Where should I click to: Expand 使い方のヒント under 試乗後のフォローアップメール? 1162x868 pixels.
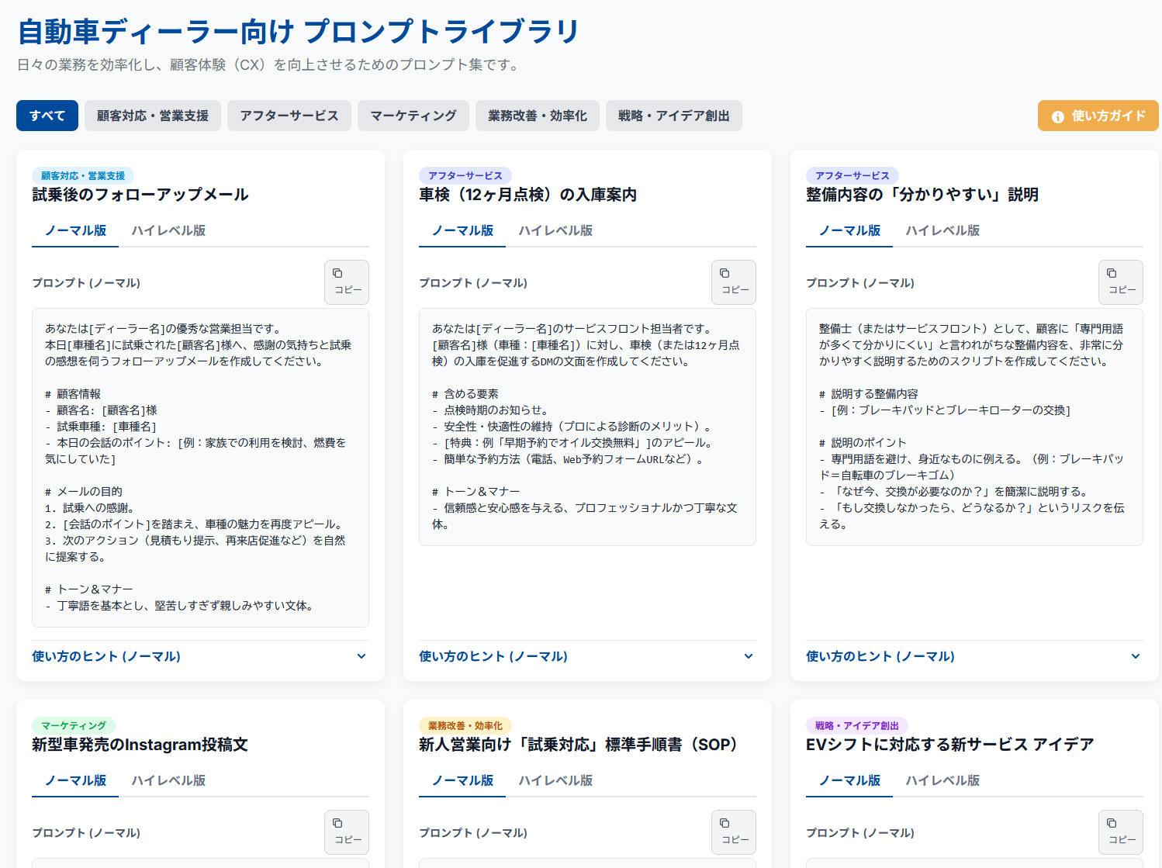point(200,656)
